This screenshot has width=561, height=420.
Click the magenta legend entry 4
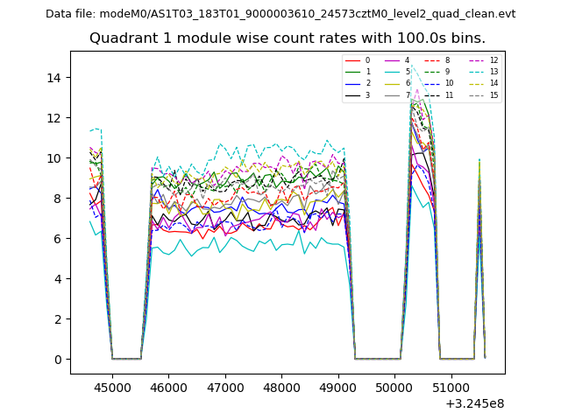394,60
